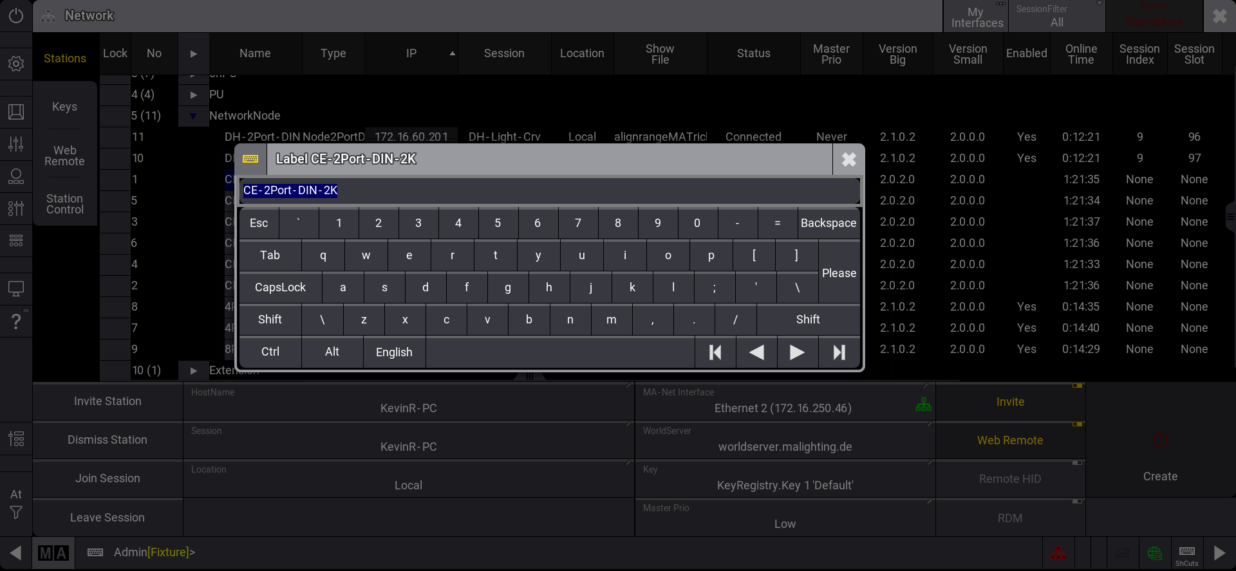Click the green globe status icon

tap(1155, 553)
